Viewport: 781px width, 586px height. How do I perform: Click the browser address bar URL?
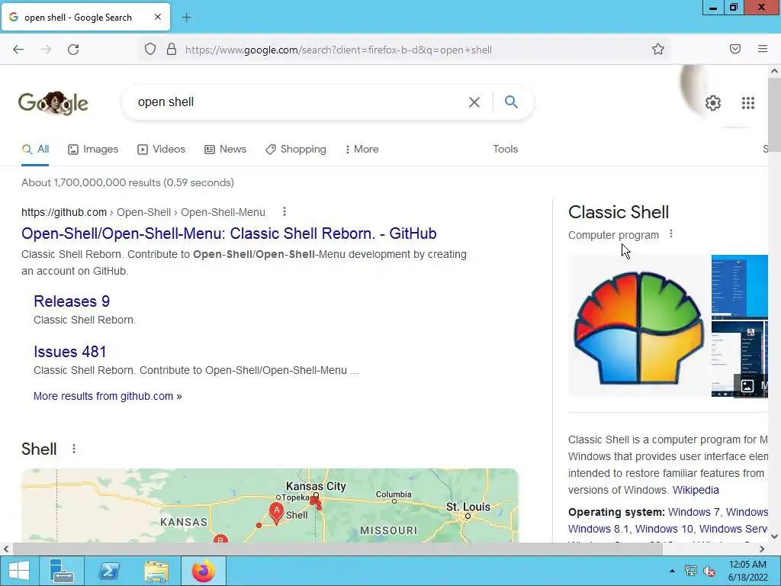(338, 50)
